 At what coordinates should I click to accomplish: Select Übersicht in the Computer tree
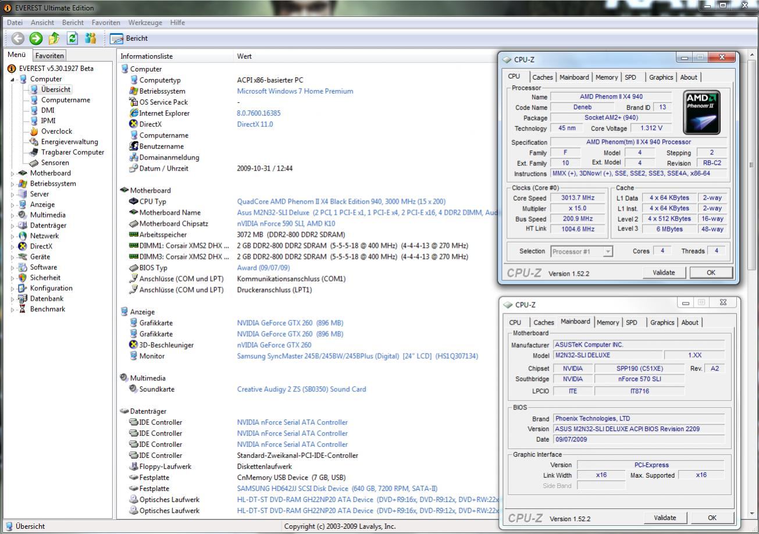point(56,90)
